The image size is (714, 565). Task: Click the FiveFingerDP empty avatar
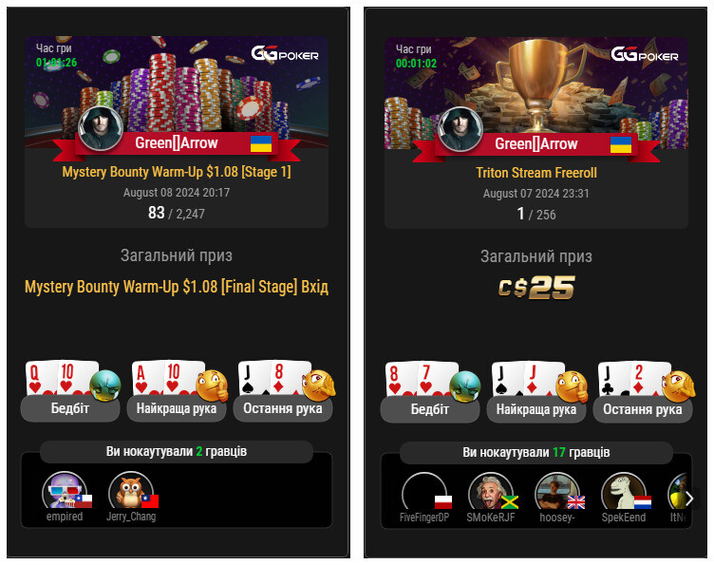[x=424, y=491]
